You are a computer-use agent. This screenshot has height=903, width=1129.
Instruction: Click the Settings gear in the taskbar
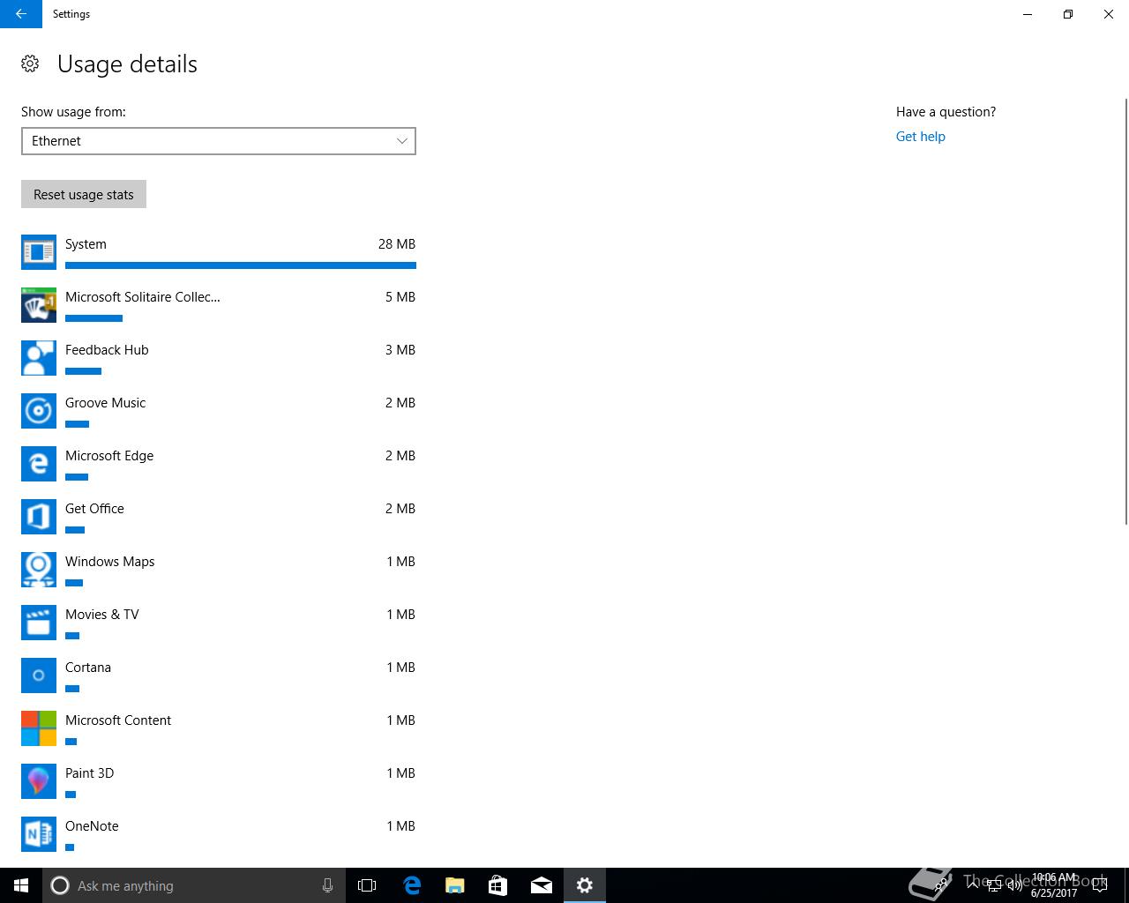click(584, 885)
